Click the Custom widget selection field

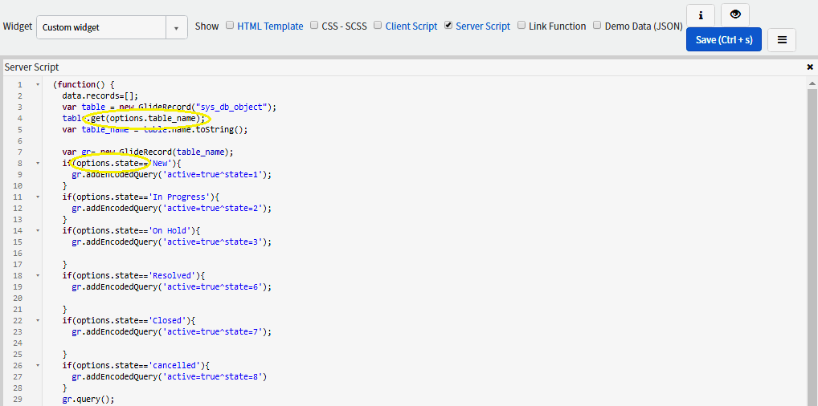click(101, 27)
